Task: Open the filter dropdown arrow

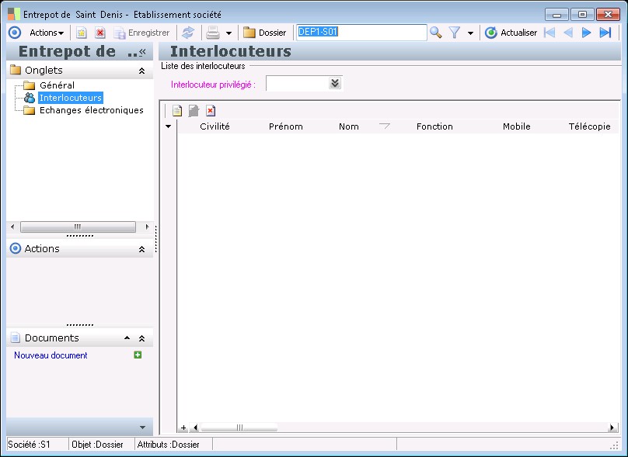Action: tap(470, 33)
